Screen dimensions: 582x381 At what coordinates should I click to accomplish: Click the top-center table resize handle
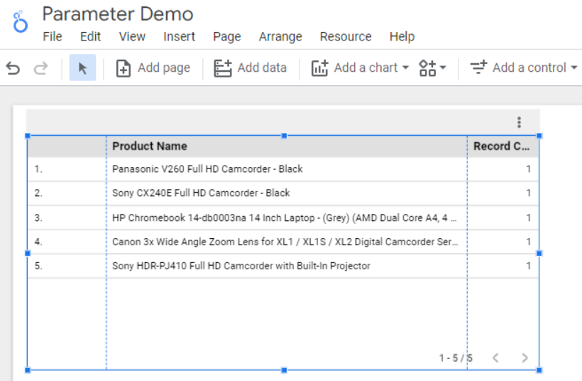(285, 136)
